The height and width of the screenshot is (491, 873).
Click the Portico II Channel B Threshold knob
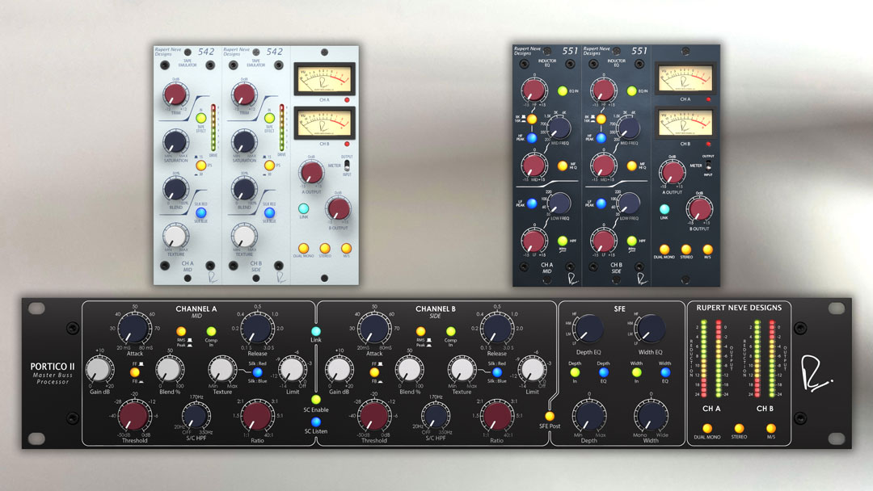click(374, 415)
